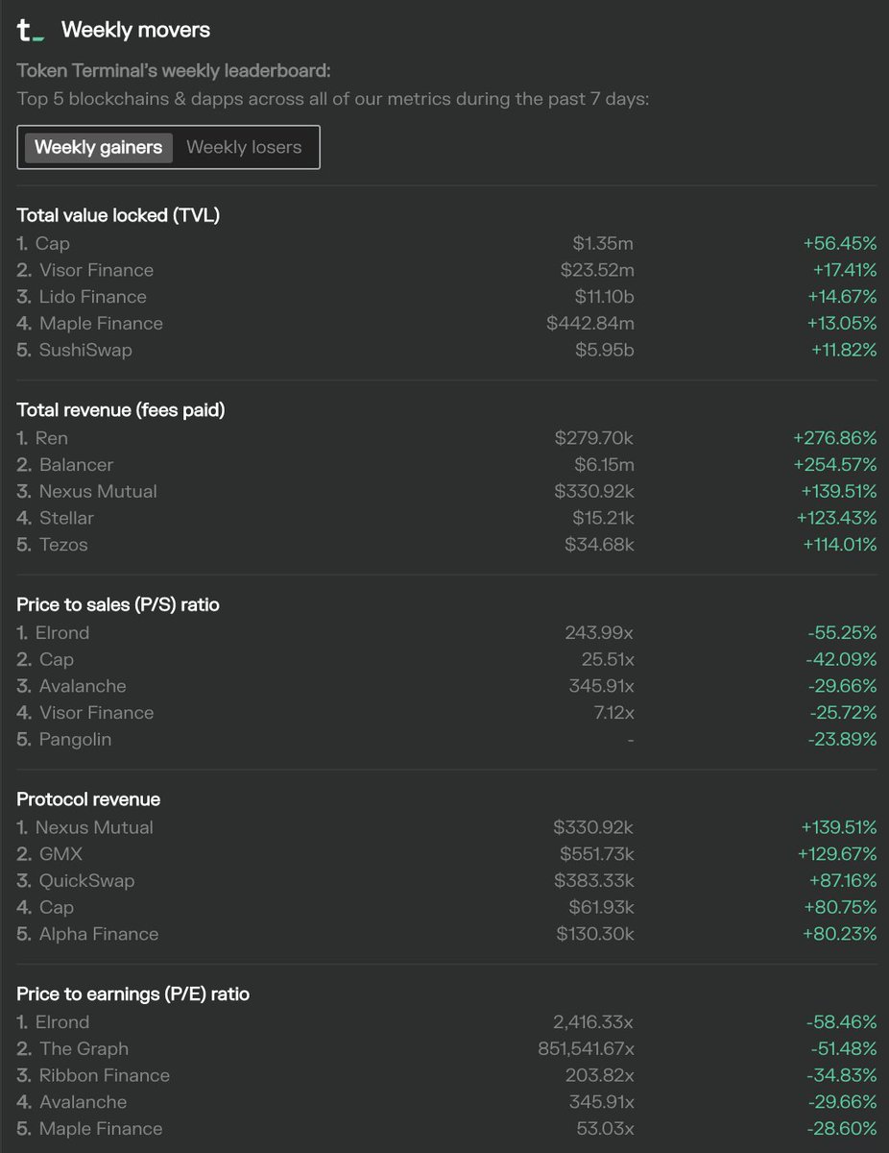Click the Price to sales (P/S) ratio heading
The height and width of the screenshot is (1153, 889).
tap(118, 604)
